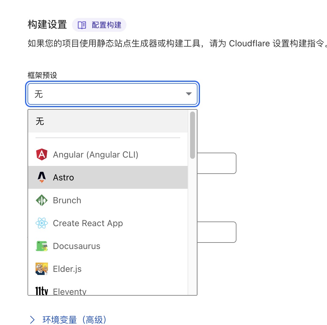
Task: Click the Elder.js portrait icon
Action: tap(41, 269)
